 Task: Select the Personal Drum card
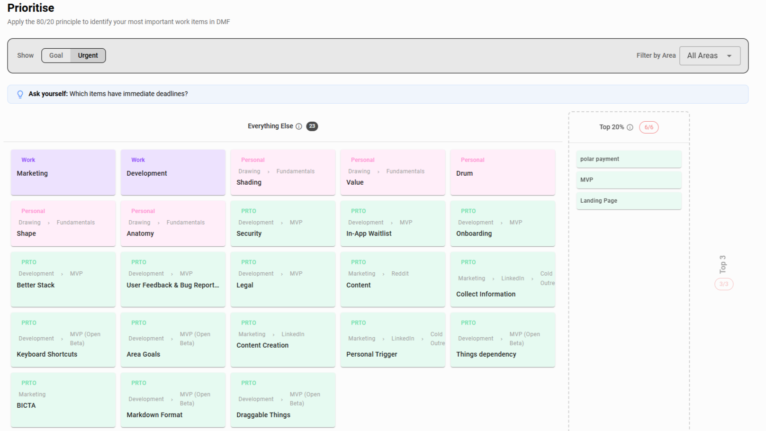pyautogui.click(x=503, y=172)
